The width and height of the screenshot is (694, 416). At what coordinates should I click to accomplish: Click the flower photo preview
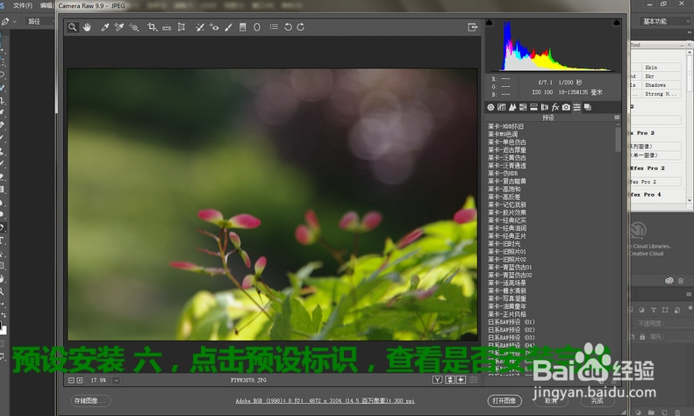(x=272, y=204)
